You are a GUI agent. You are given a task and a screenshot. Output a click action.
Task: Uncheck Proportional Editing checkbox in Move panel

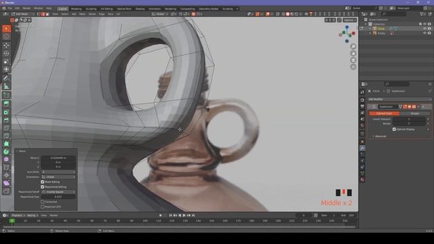tap(43, 187)
